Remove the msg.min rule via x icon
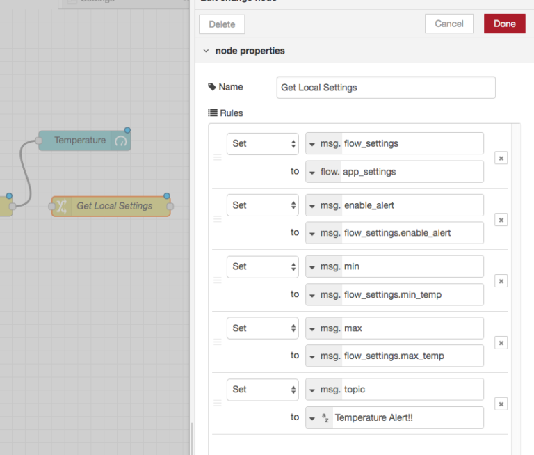 pyautogui.click(x=501, y=281)
